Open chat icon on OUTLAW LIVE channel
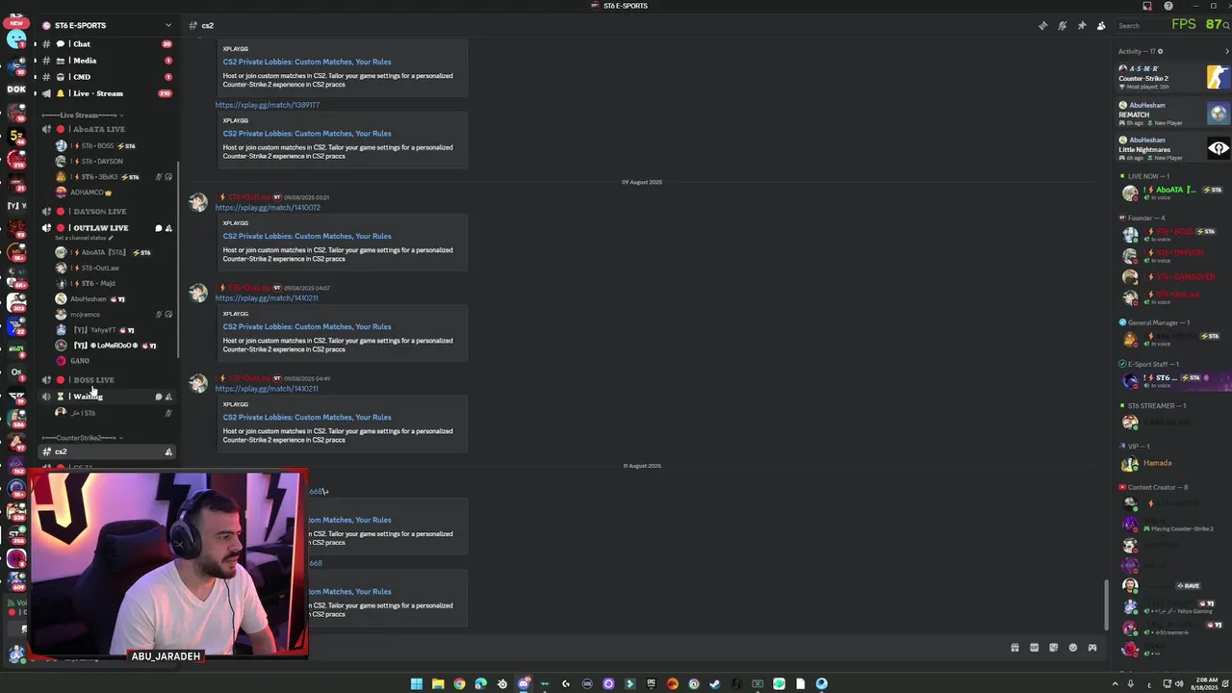Screen dimensions: 1232x693 click(159, 228)
